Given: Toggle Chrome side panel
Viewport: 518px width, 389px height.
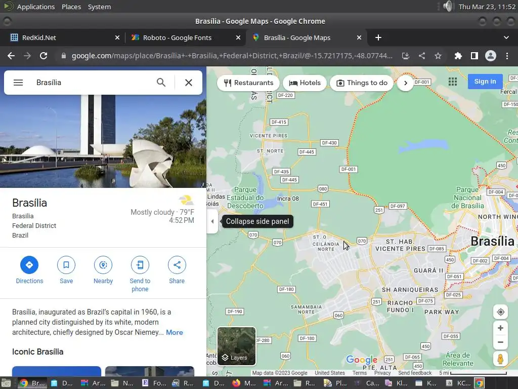Looking at the screenshot, I should coord(474,56).
